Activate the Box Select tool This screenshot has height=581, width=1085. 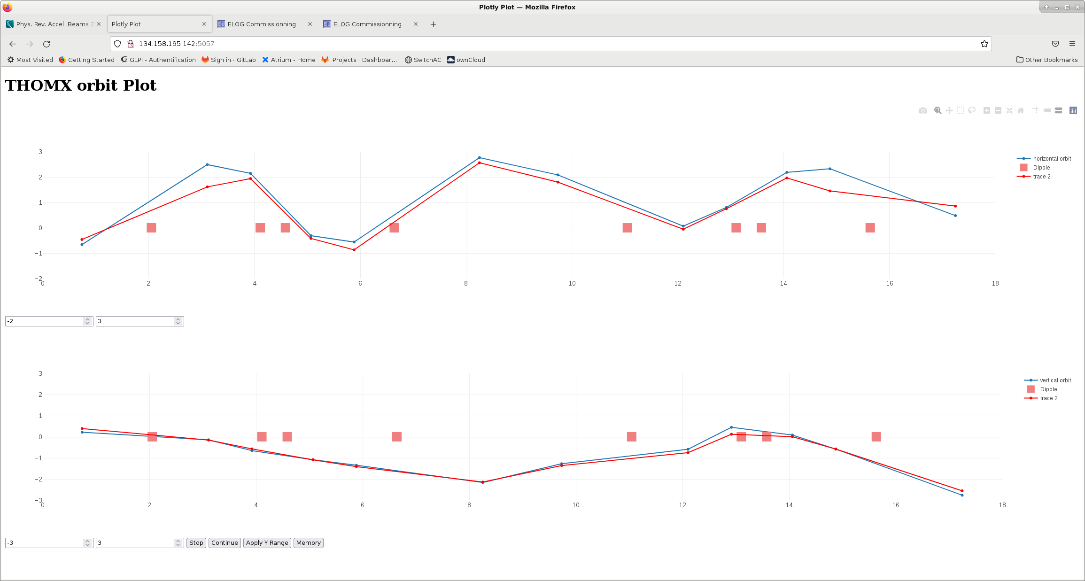point(961,110)
